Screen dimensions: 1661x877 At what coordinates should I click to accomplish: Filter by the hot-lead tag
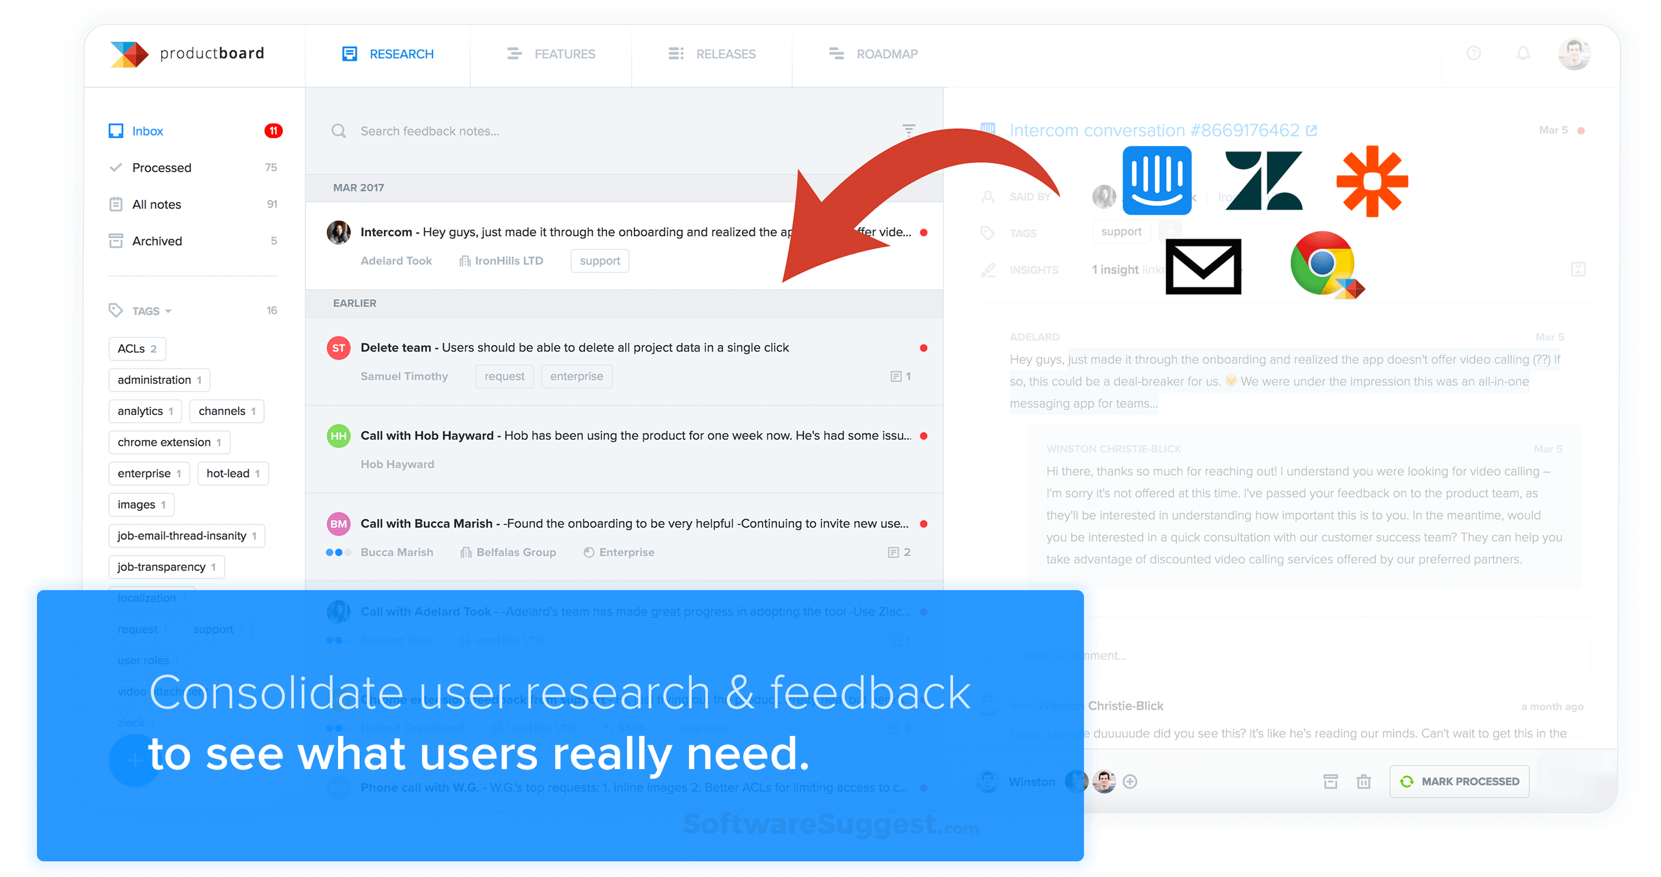click(233, 473)
